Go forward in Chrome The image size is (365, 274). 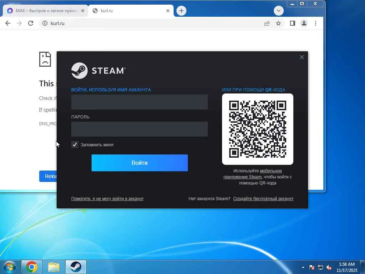click(x=19, y=23)
